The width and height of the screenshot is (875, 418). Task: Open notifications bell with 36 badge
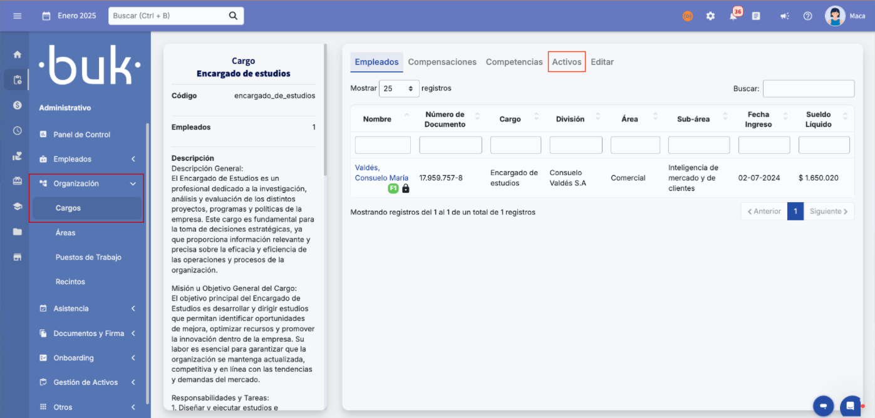(733, 16)
